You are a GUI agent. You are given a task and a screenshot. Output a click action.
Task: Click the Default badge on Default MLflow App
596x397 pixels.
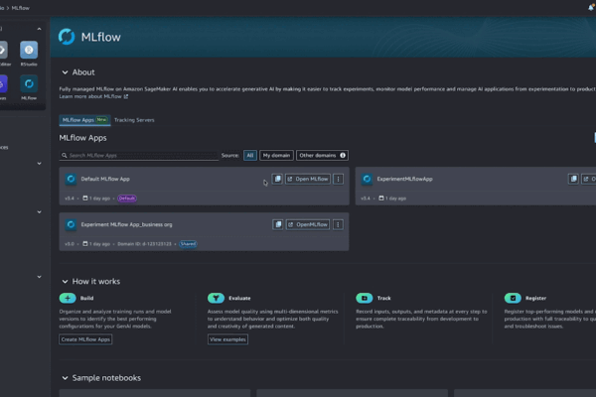127,198
